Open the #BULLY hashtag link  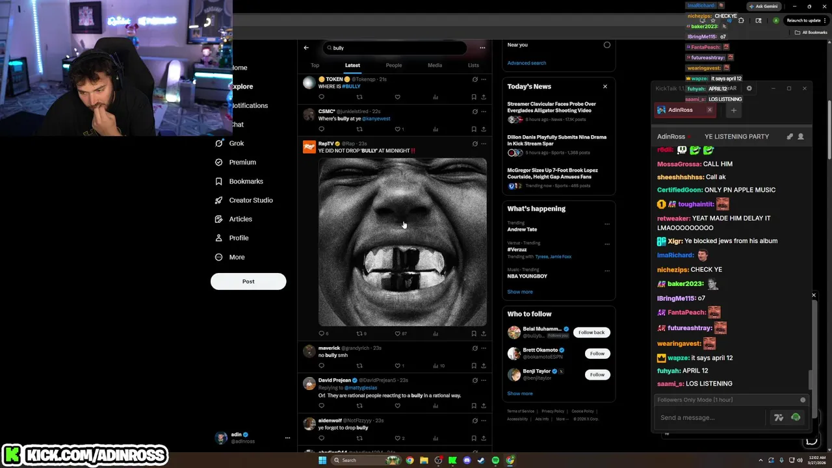(x=351, y=86)
